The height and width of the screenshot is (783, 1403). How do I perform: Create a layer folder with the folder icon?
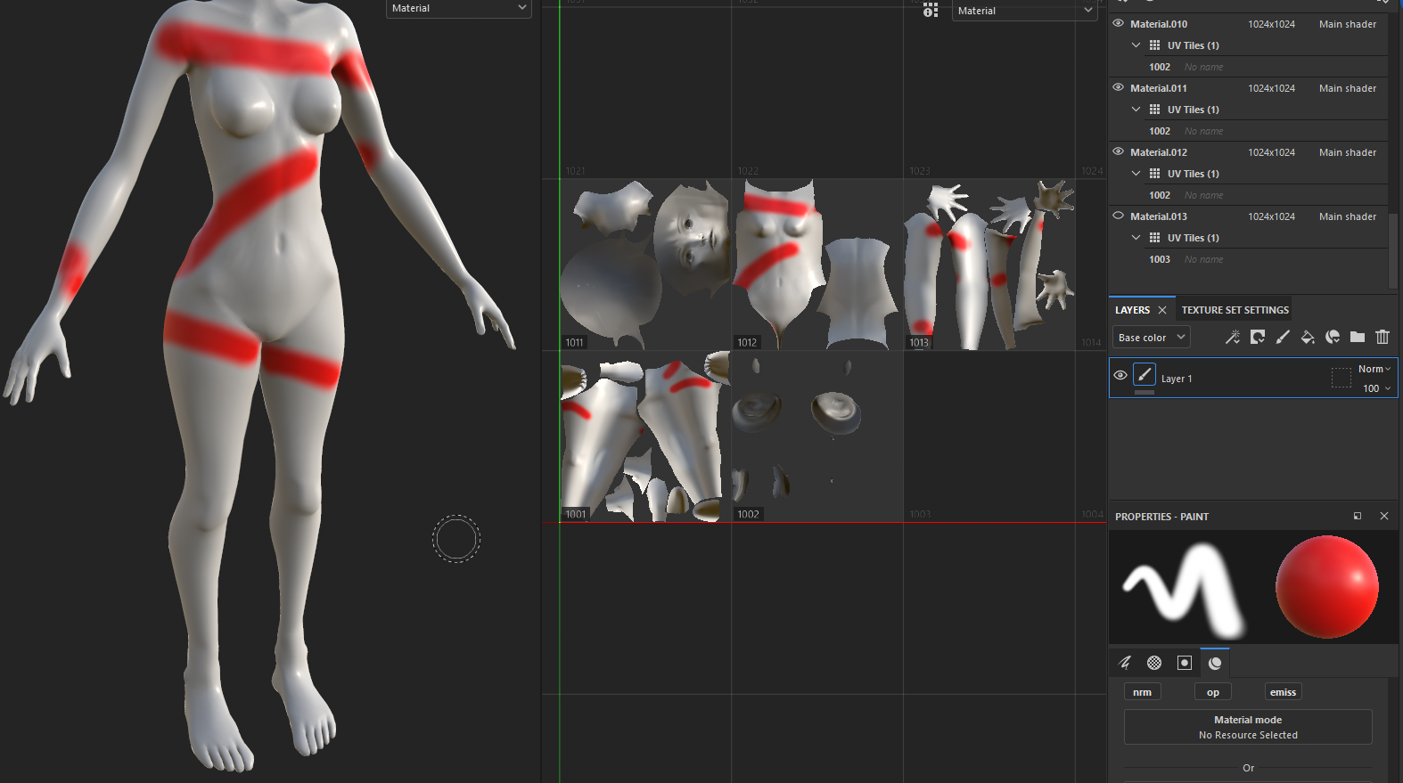tap(1358, 337)
